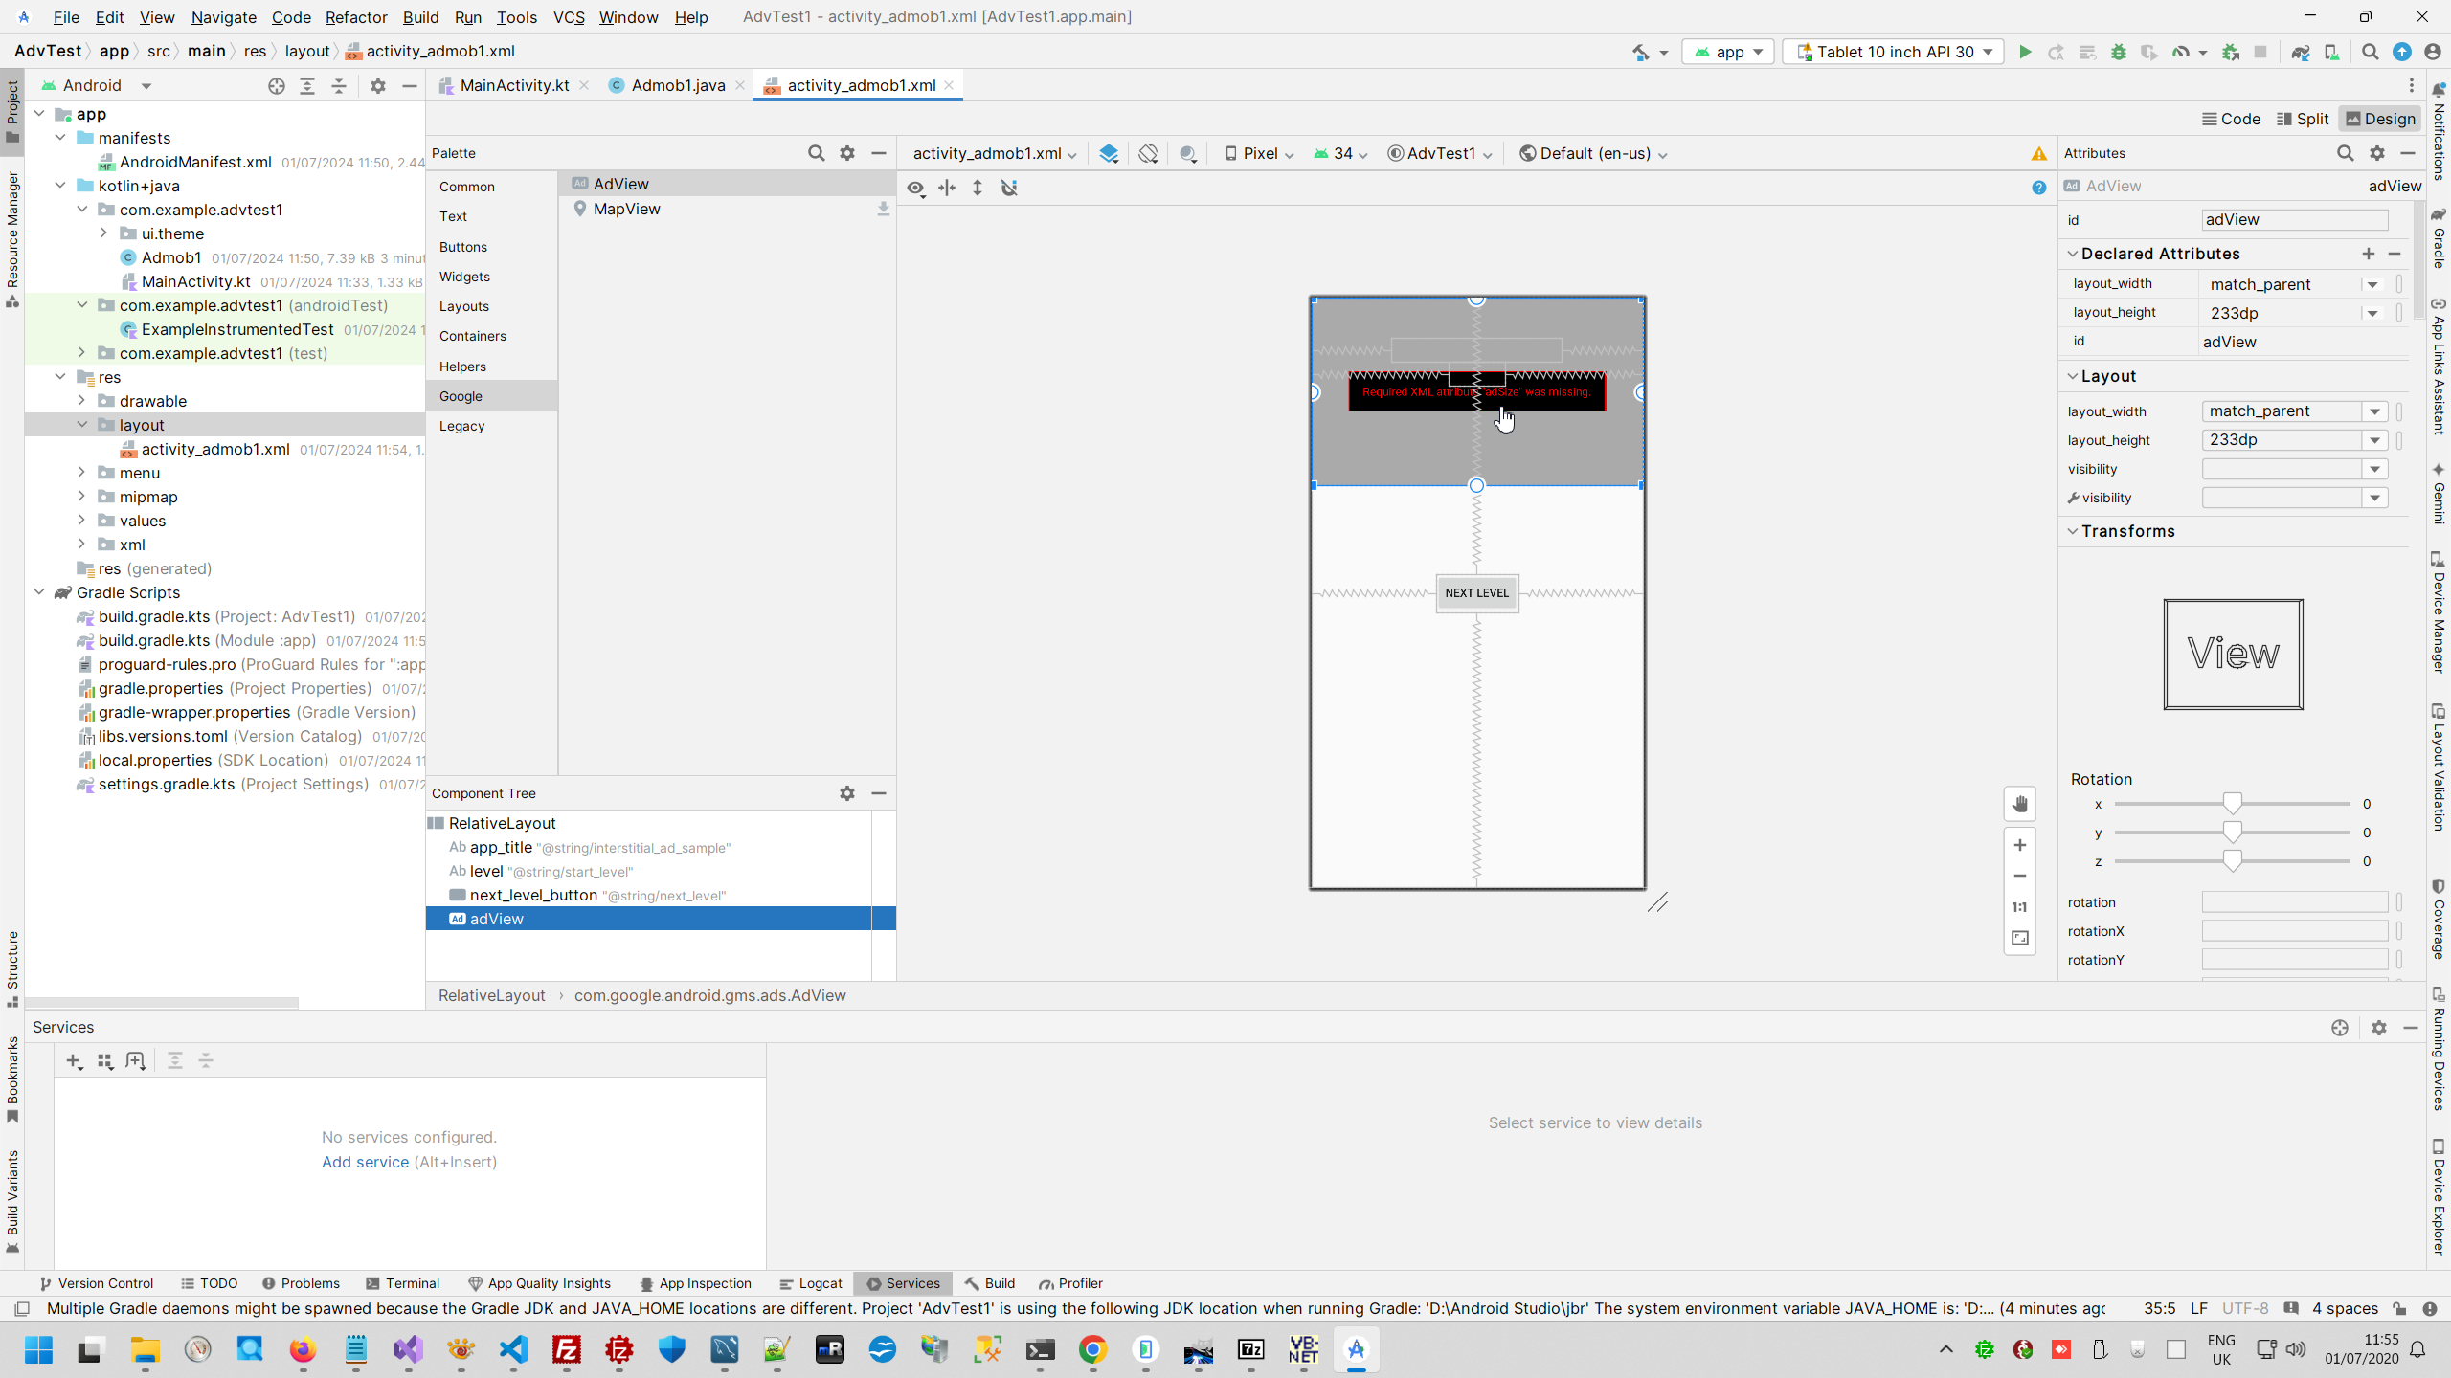Click the Run app play icon
This screenshot has height=1378, width=2451.
point(2024,52)
